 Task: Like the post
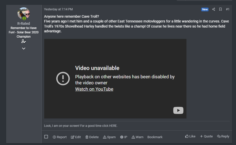[x=190, y=136]
